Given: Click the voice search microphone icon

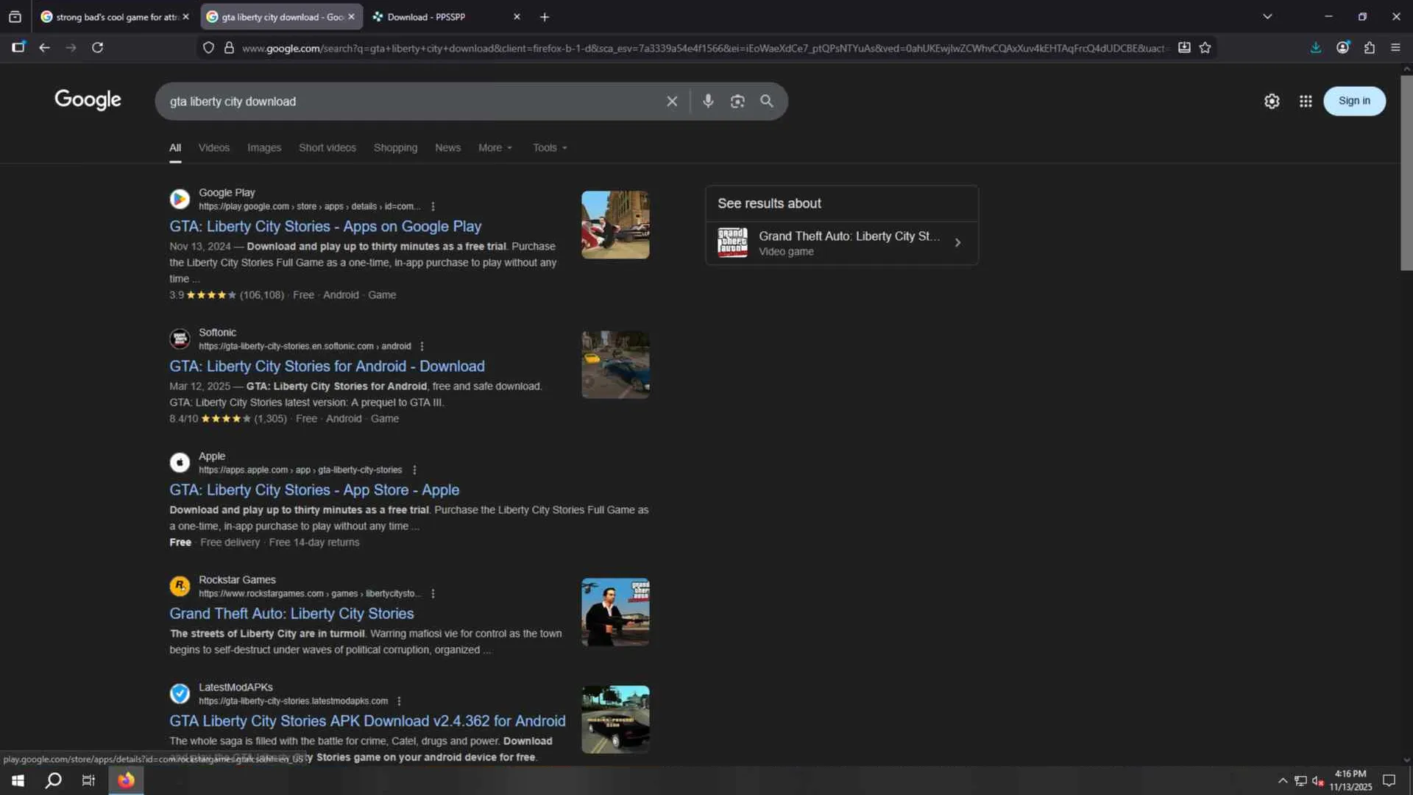Looking at the screenshot, I should pos(707,102).
